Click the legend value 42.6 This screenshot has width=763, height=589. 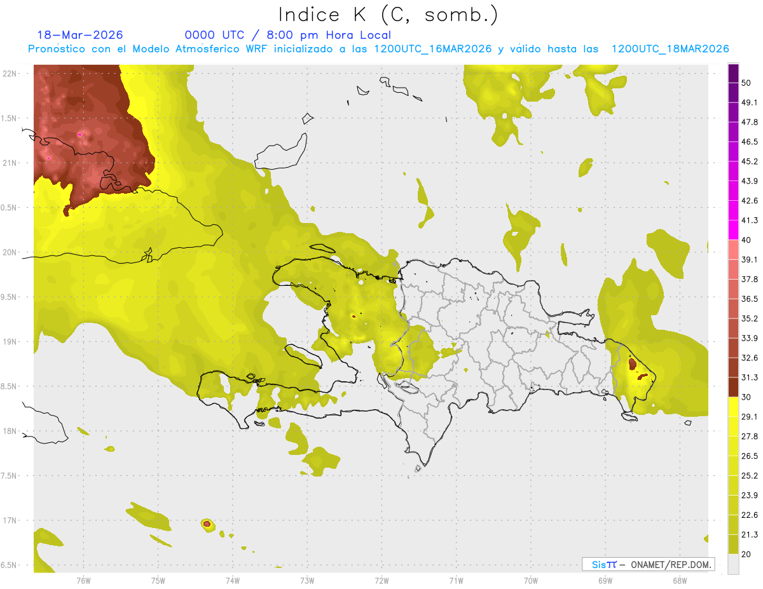[x=750, y=201]
